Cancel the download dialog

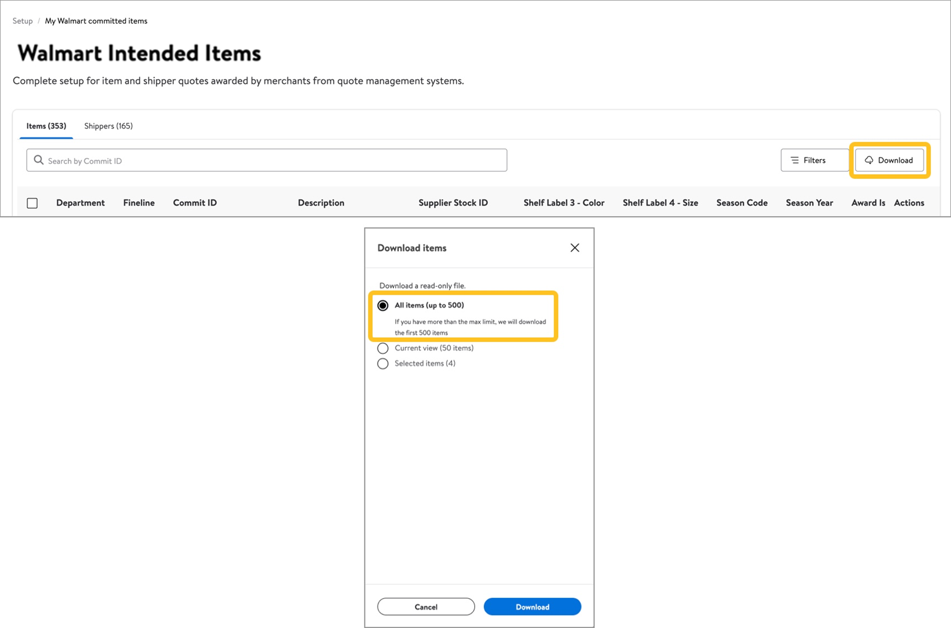pos(426,607)
